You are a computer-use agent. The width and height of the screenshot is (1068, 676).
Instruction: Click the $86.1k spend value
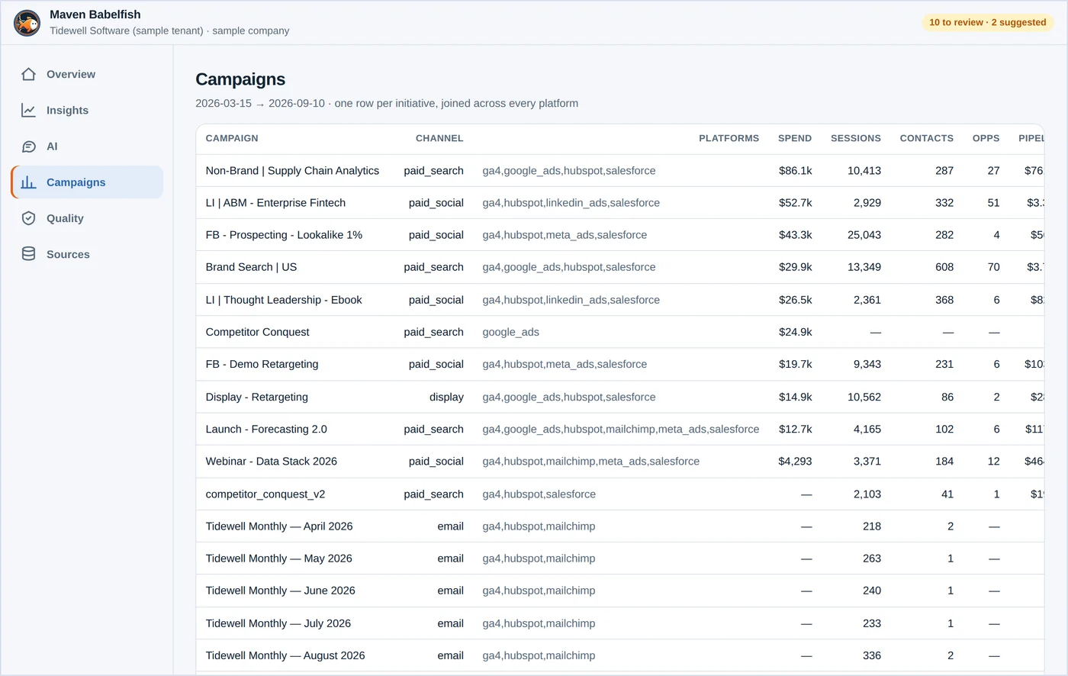(795, 171)
